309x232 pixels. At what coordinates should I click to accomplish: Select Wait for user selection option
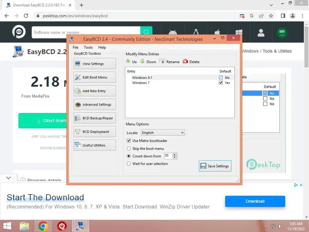(x=129, y=163)
